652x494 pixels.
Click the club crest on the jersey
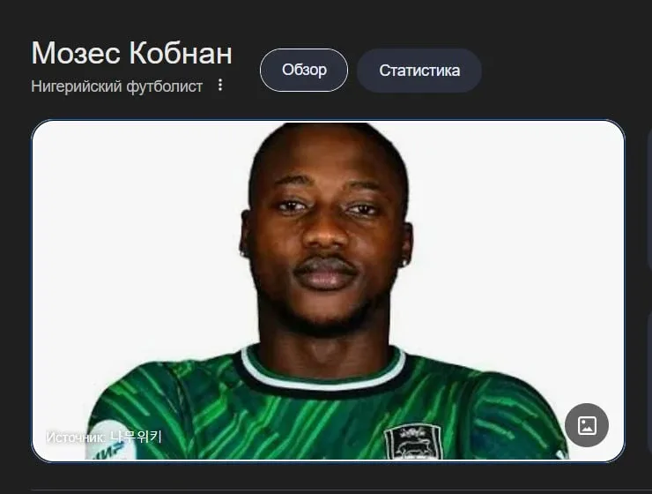(412, 442)
